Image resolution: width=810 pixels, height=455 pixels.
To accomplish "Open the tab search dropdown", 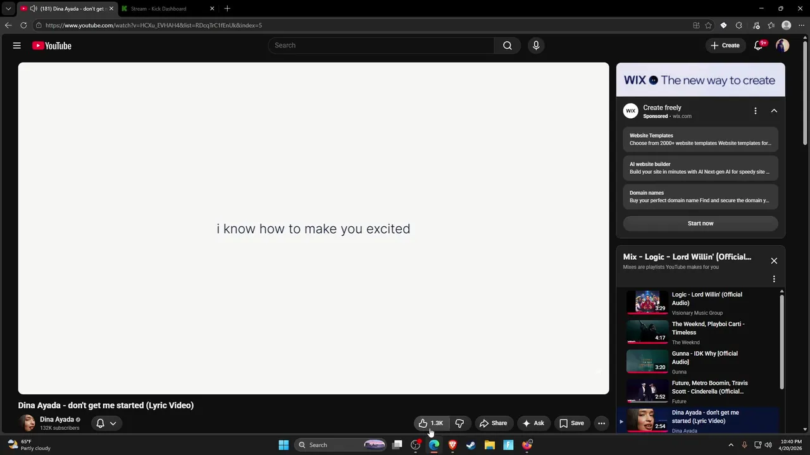I will coord(8,9).
